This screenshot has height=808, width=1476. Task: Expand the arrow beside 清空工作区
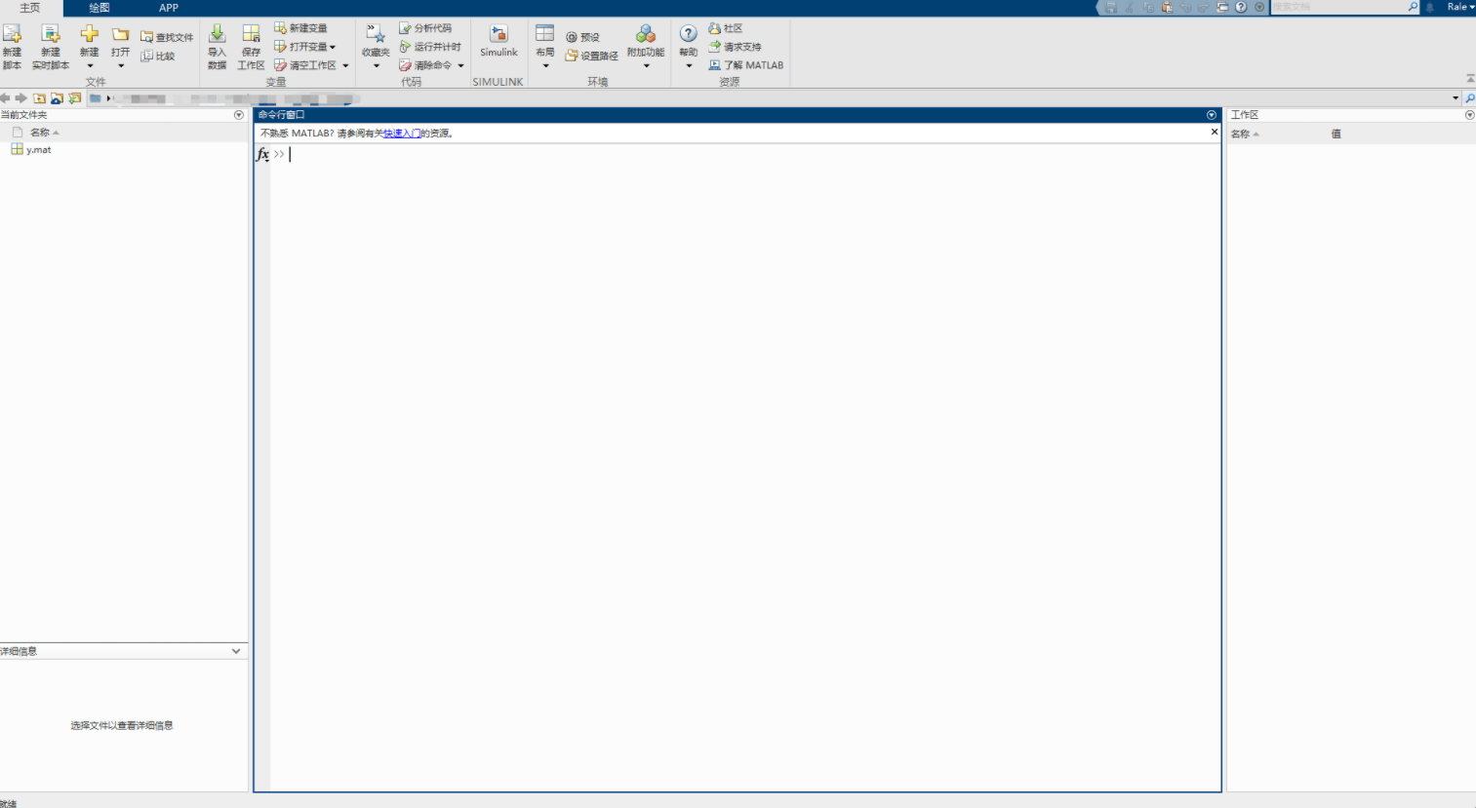point(345,66)
